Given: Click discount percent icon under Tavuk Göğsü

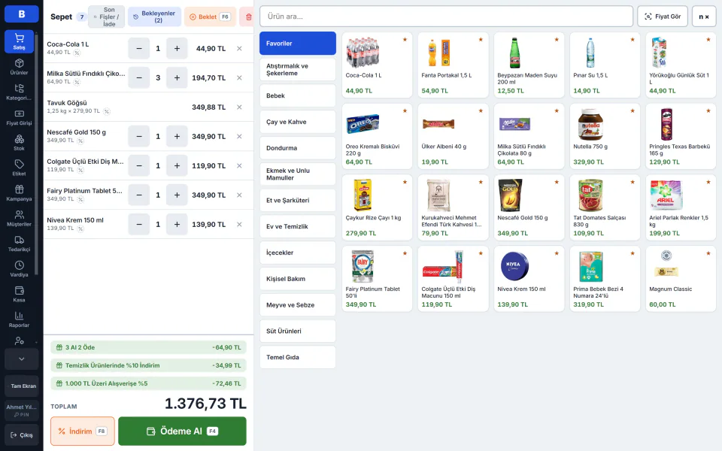Looking at the screenshot, I should (106, 111).
